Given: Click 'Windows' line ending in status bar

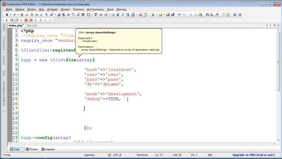Looking at the screenshot, I should (x=142, y=155).
